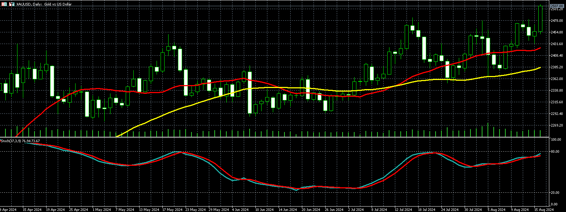Click the 80.00 level on stochastic scale
The height and width of the screenshot is (212, 566).
pos(555,152)
